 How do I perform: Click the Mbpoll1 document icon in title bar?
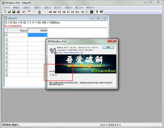pyautogui.click(x=5, y=18)
